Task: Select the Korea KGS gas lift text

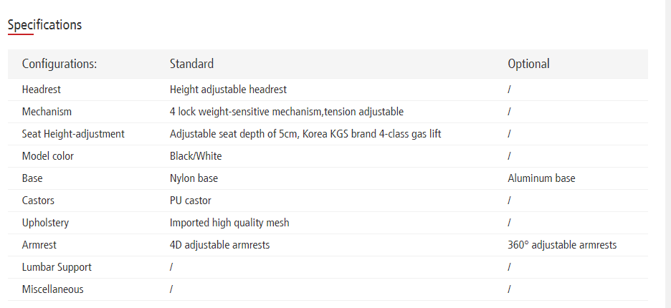Action: (305, 134)
